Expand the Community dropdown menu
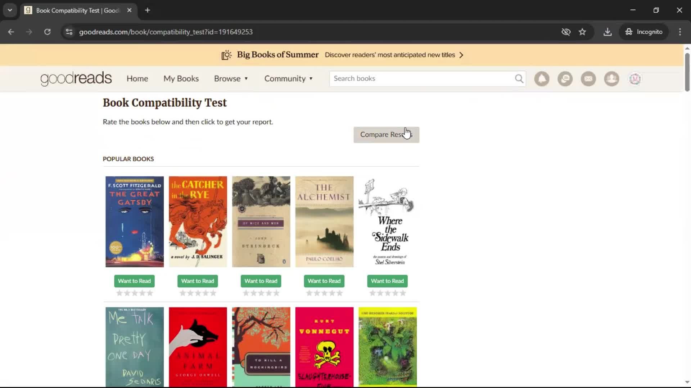 pyautogui.click(x=289, y=79)
